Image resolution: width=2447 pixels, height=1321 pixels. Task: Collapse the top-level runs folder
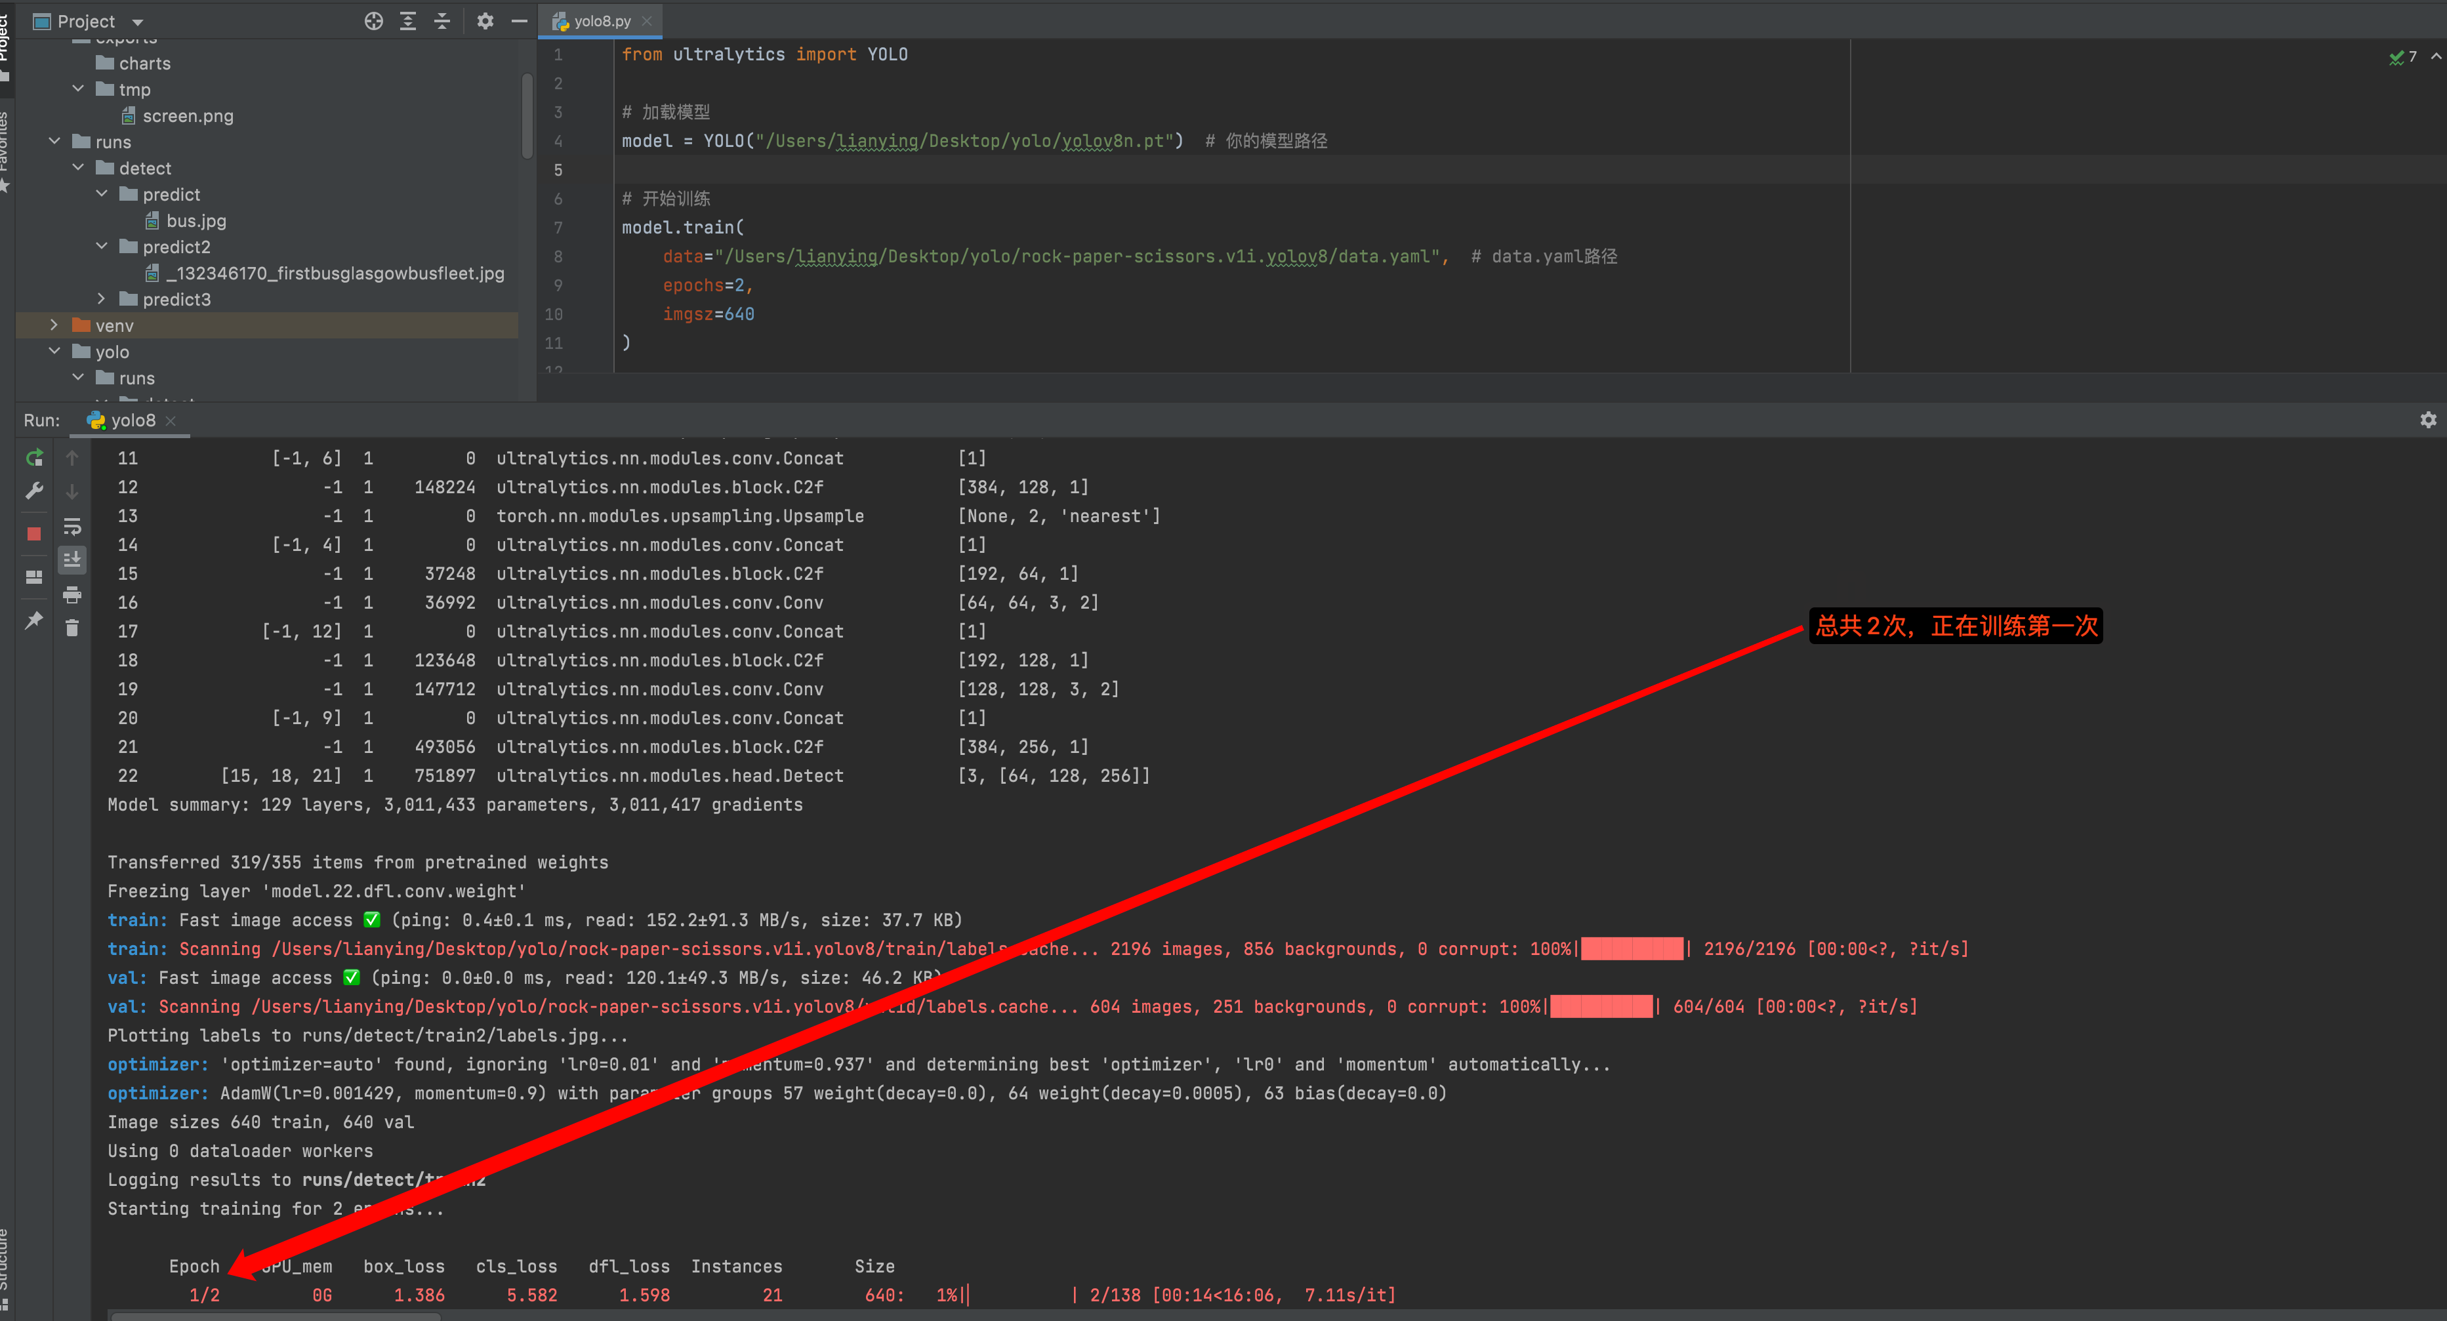pyautogui.click(x=54, y=142)
